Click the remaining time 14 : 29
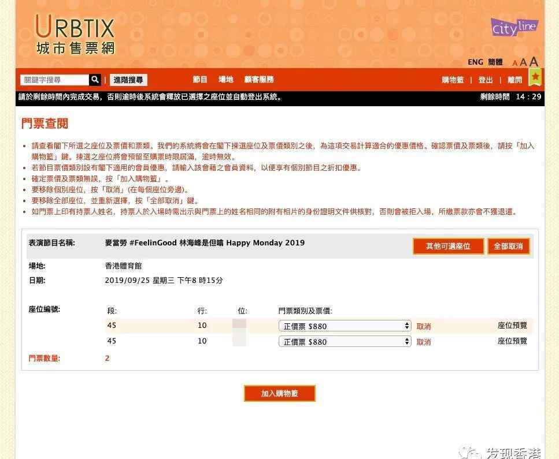The image size is (559, 459). [x=528, y=96]
